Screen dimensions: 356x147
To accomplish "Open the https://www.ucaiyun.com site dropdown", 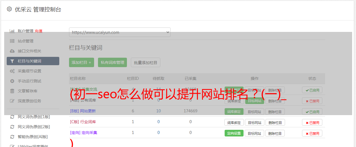I will point(120,32).
